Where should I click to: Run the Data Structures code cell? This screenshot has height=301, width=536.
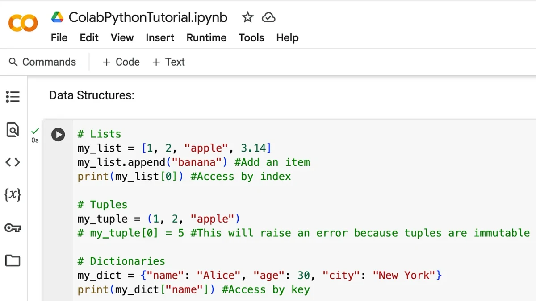(58, 134)
